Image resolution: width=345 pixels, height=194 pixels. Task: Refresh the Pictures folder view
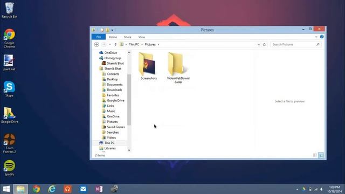click(x=264, y=44)
